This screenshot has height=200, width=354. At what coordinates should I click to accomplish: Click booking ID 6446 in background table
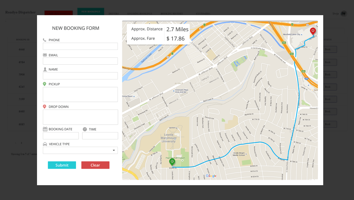[x=22, y=50]
